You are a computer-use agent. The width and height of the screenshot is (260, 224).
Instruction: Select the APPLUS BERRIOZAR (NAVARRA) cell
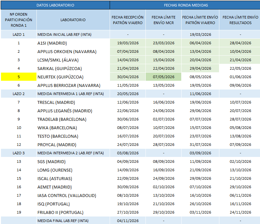[x=73, y=85]
